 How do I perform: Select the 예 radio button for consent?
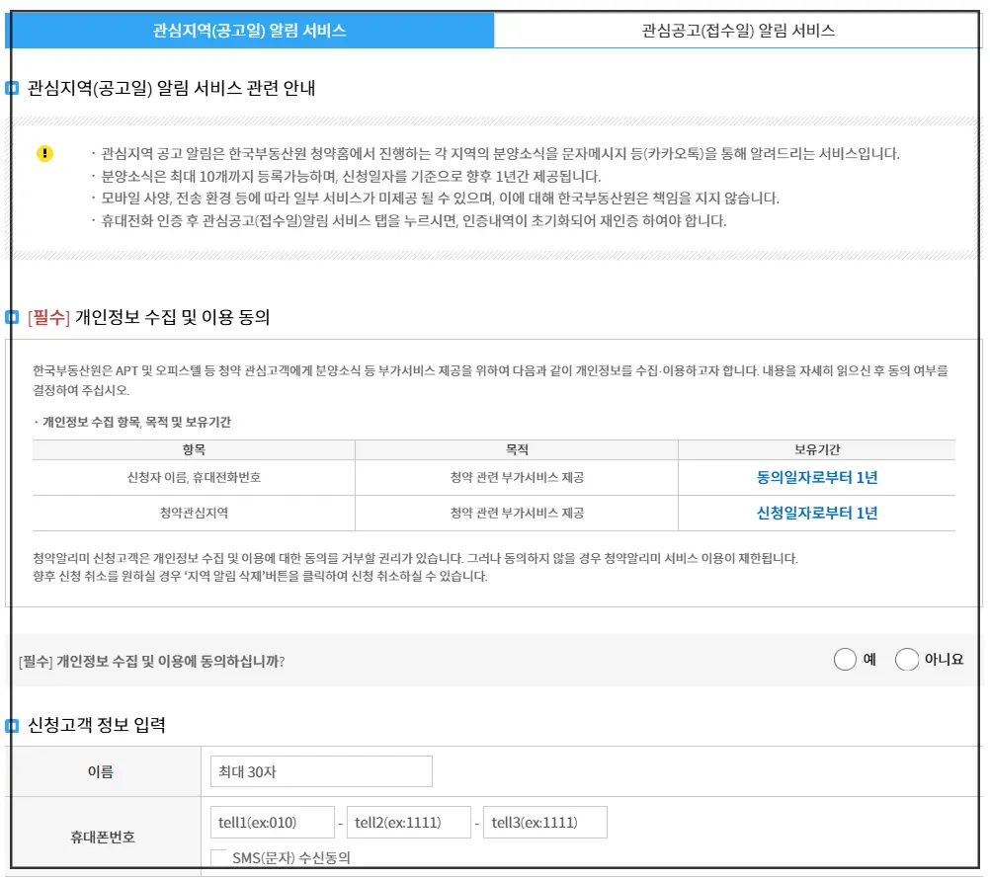(x=846, y=659)
